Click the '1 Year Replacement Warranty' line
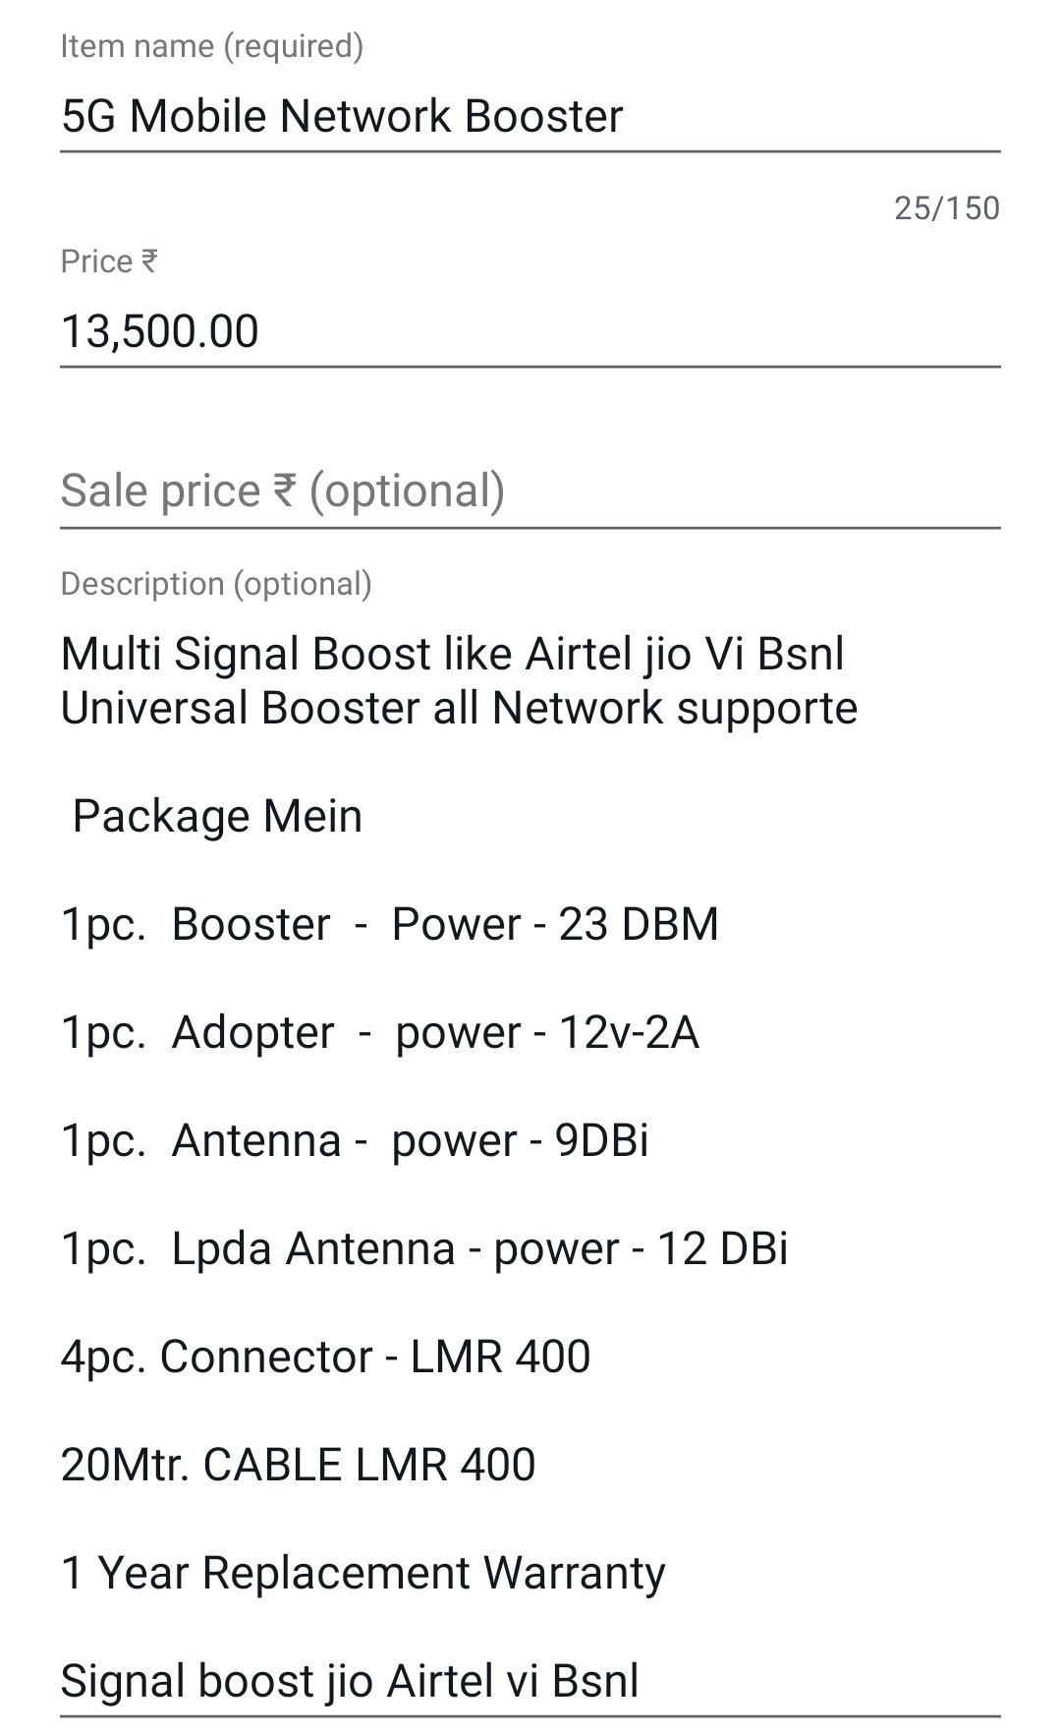This screenshot has width=1061, height=1733. pyautogui.click(x=363, y=1574)
